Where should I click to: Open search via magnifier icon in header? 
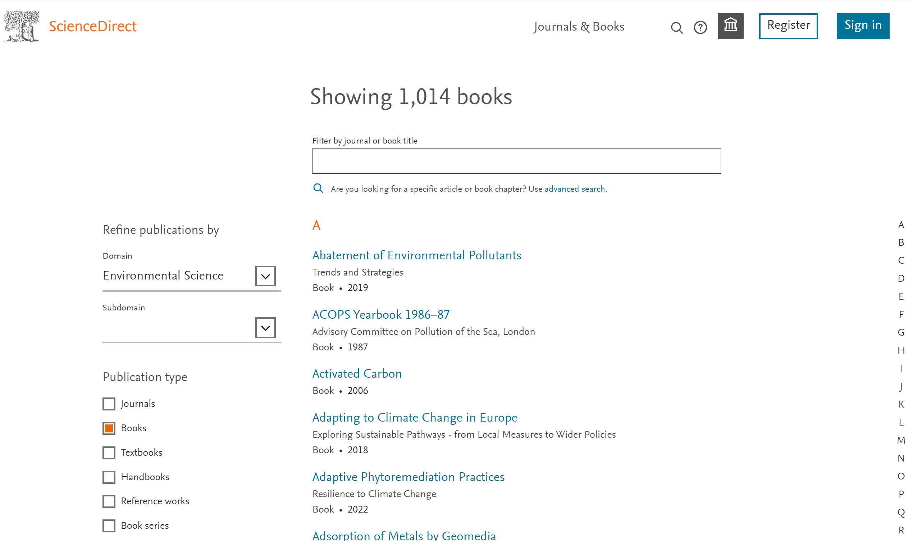click(676, 28)
